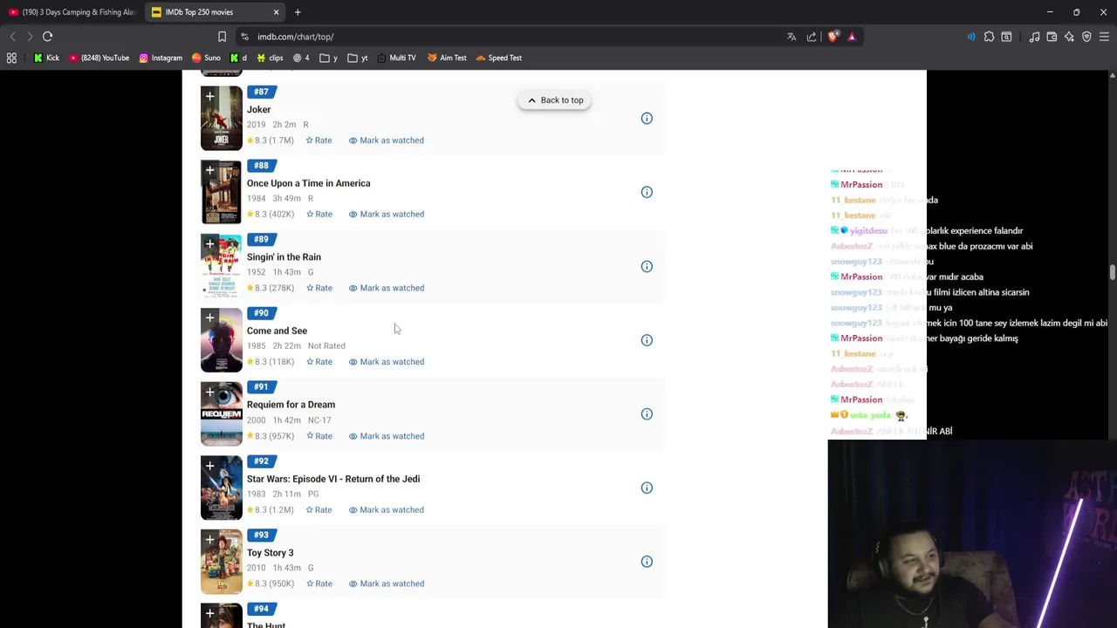Image resolution: width=1117 pixels, height=628 pixels.
Task: Open Brave Shields panel
Action: coord(833,37)
